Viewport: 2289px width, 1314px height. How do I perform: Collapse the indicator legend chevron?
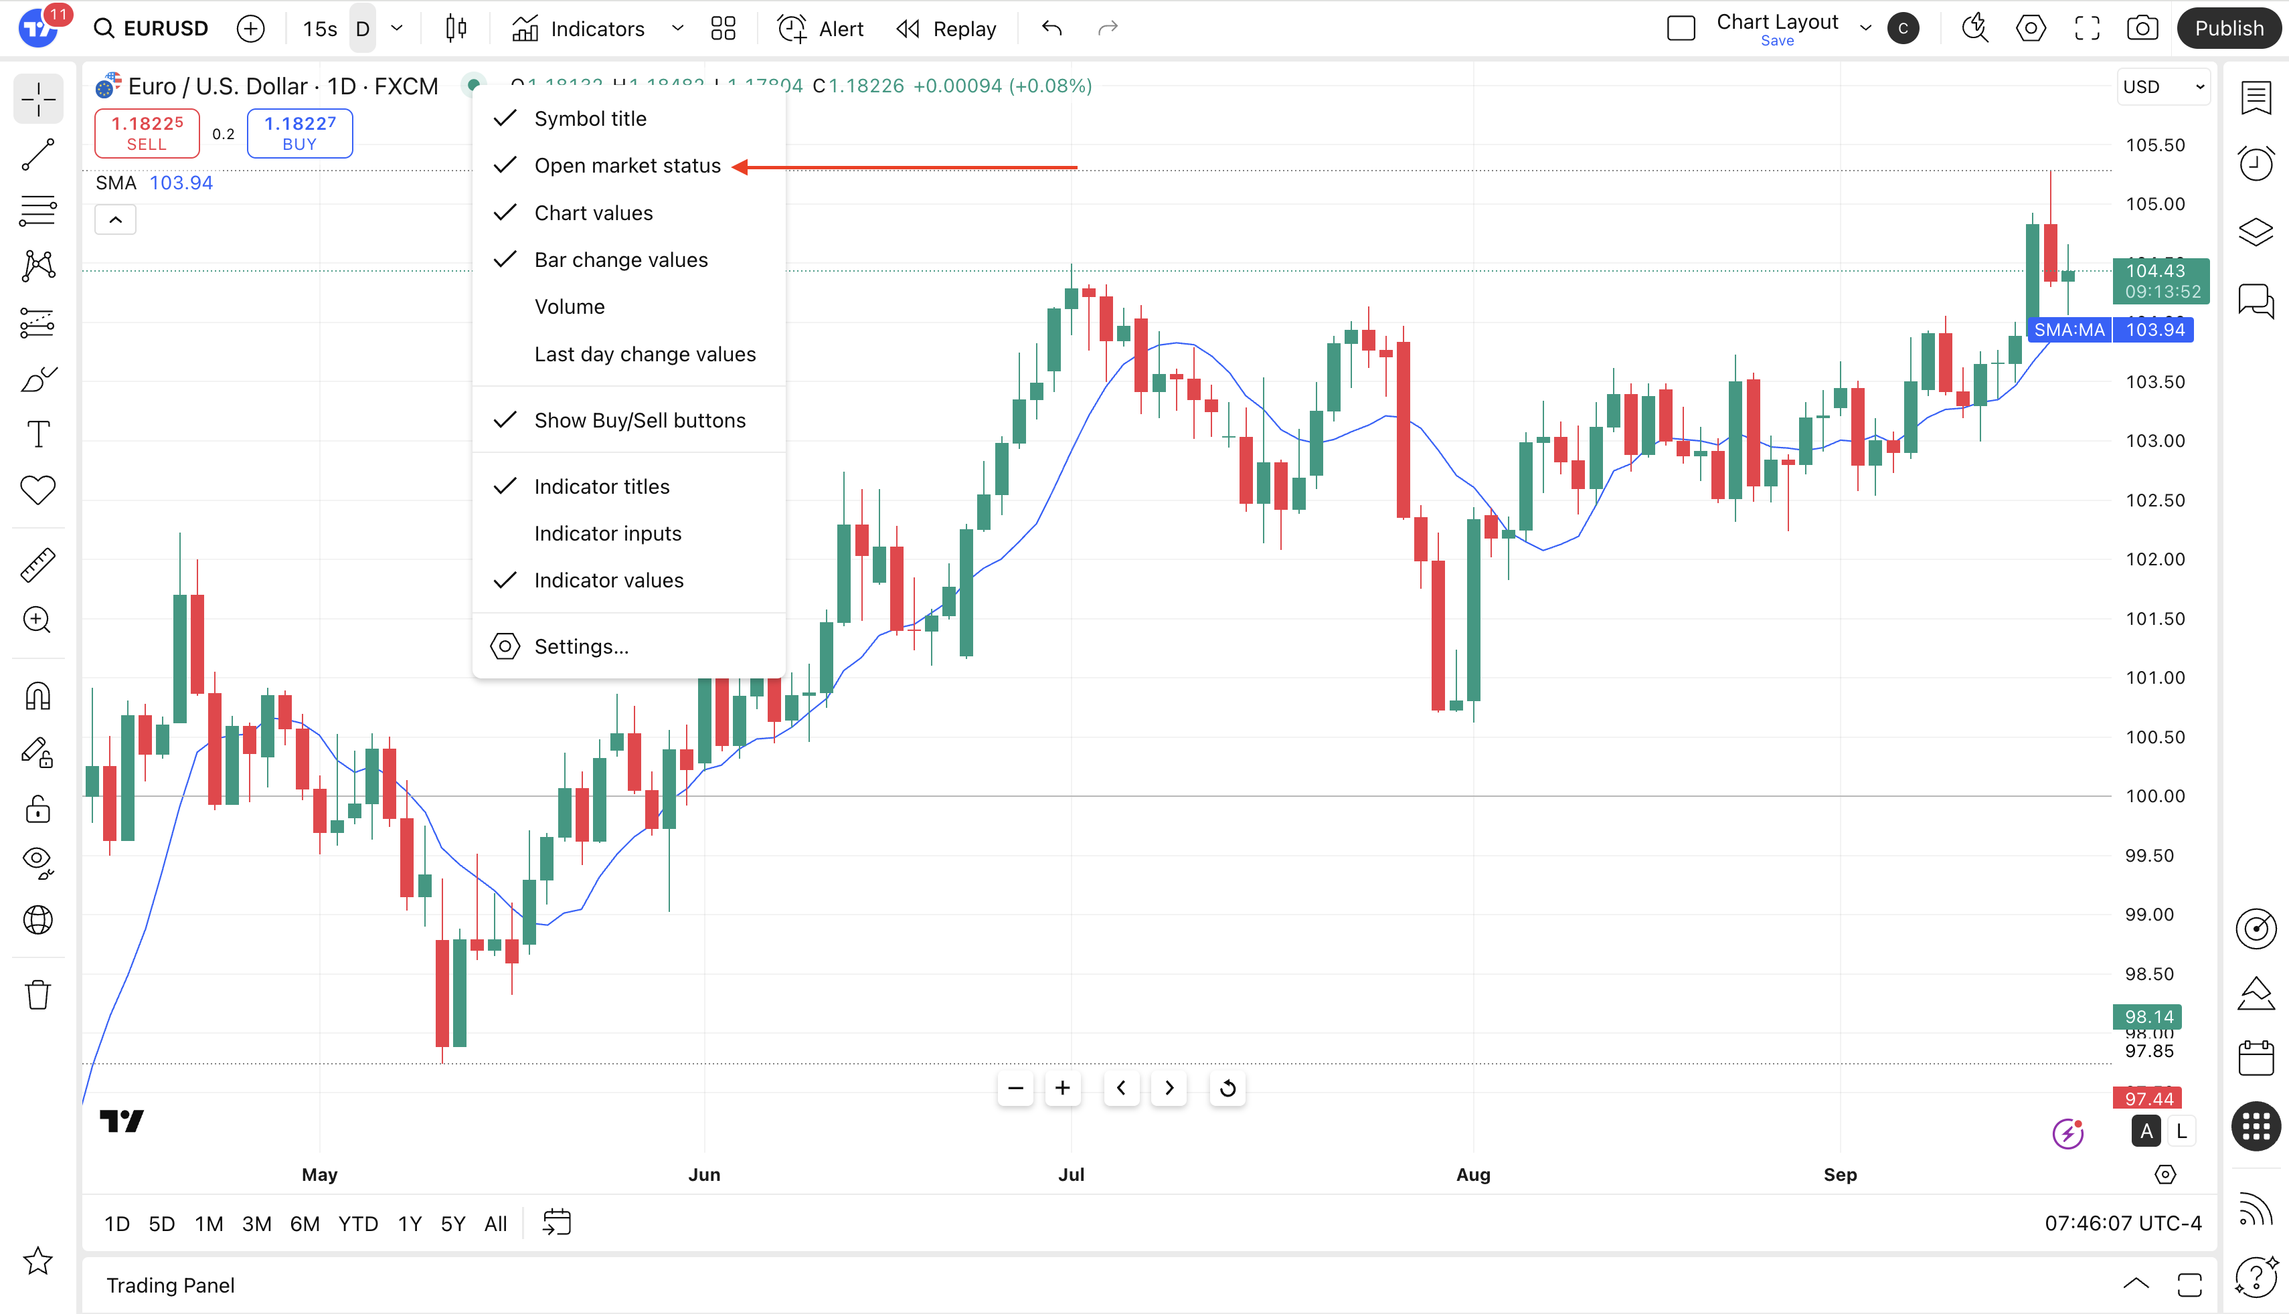click(x=116, y=219)
